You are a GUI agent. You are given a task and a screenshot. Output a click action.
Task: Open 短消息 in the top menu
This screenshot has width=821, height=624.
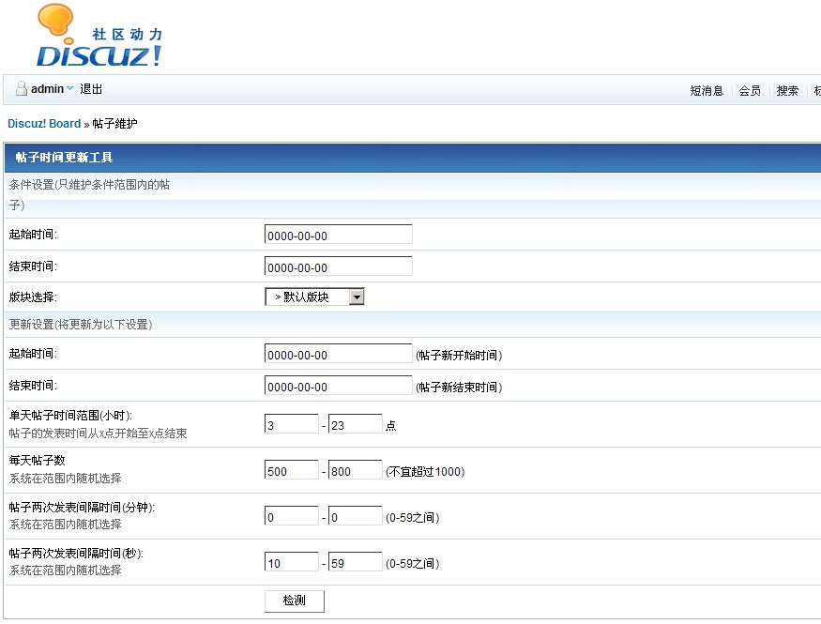tap(707, 91)
